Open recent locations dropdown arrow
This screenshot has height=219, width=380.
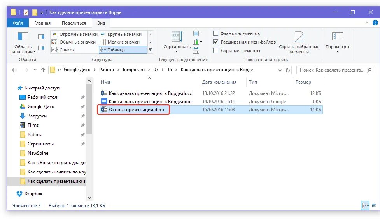coord(35,70)
